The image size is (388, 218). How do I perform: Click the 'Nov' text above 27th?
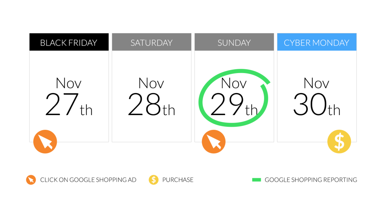68,83
